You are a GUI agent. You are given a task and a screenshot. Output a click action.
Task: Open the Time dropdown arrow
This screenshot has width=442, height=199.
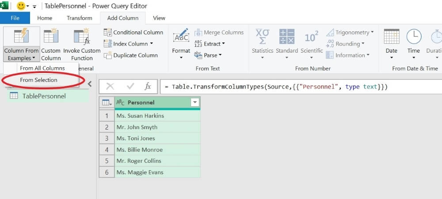pyautogui.click(x=414, y=58)
